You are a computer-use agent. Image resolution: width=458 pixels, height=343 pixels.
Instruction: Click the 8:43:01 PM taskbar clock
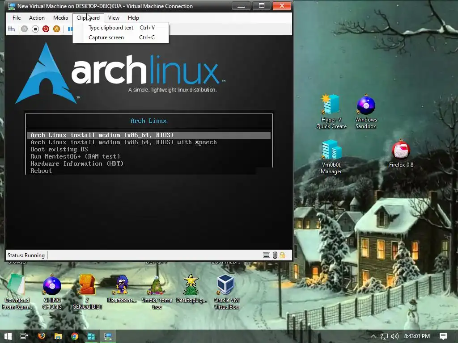tap(417, 336)
